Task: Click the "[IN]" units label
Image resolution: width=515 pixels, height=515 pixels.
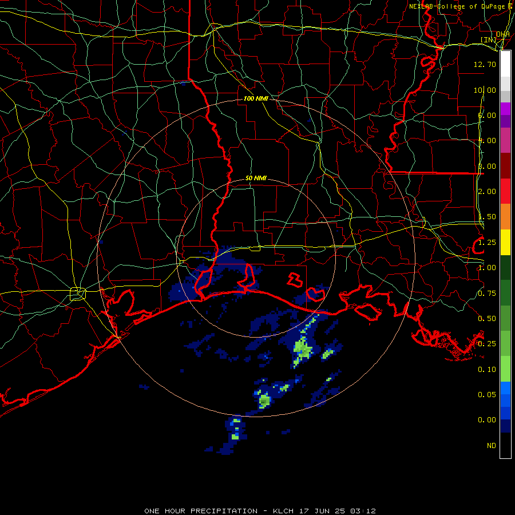Action: 489,39
